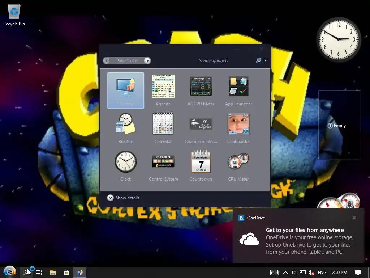Close the gadget gallery window
The width and height of the screenshot is (370, 278).
pyautogui.click(x=261, y=49)
